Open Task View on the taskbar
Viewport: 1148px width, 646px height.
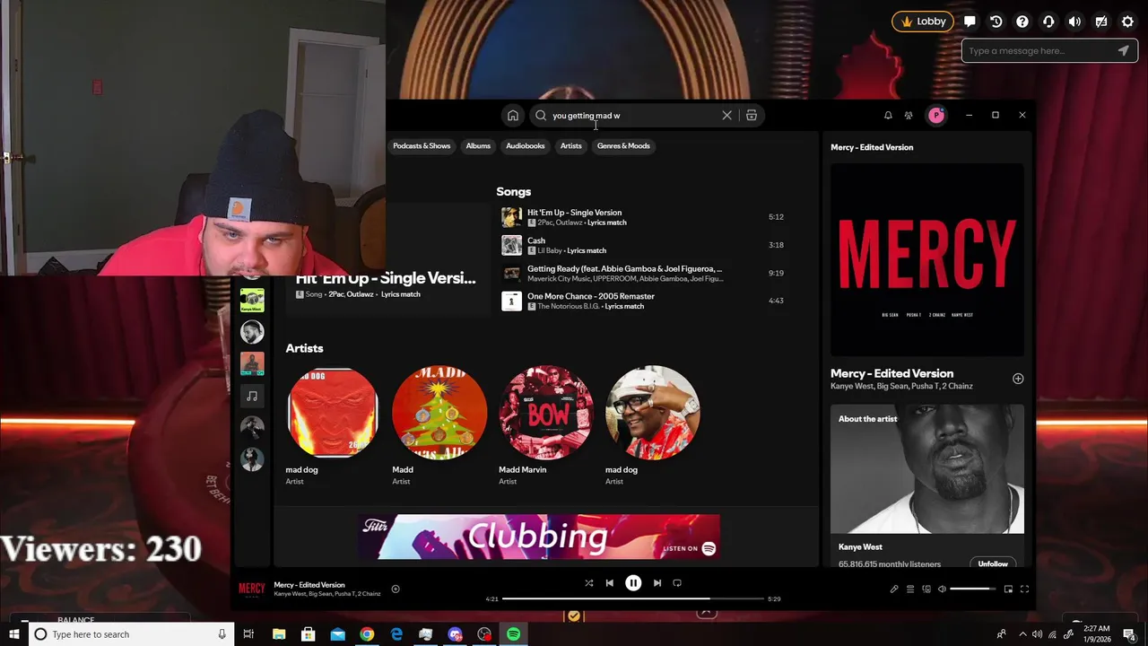click(248, 634)
